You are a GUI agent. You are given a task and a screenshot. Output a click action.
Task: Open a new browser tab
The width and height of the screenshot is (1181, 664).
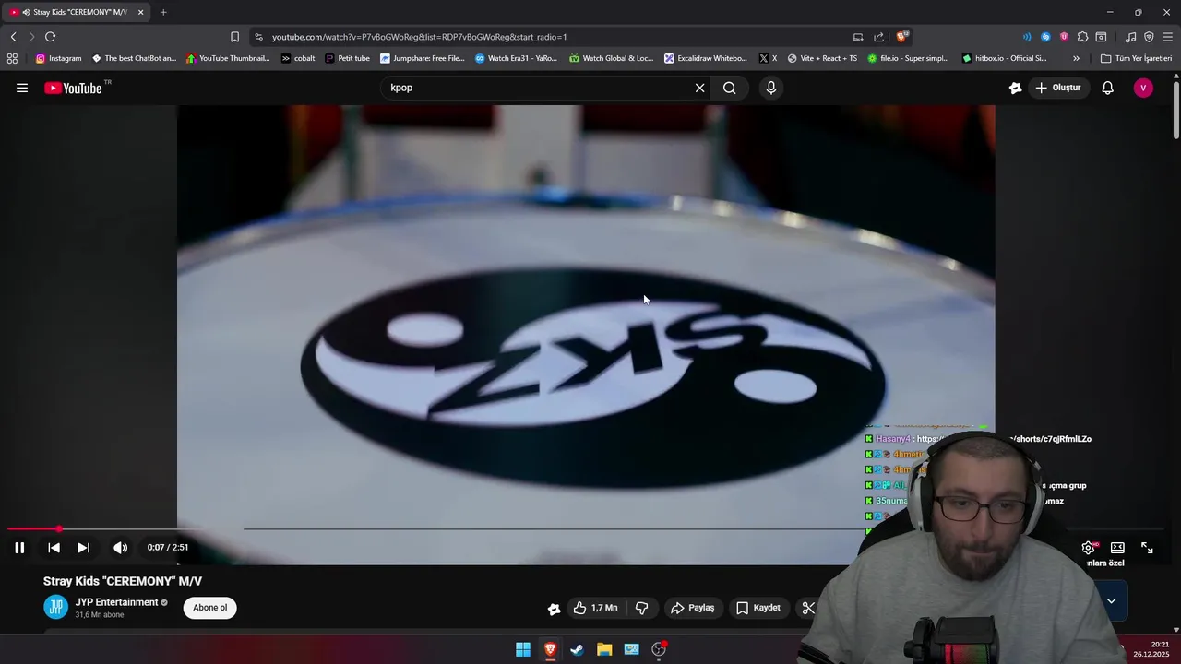(163, 12)
